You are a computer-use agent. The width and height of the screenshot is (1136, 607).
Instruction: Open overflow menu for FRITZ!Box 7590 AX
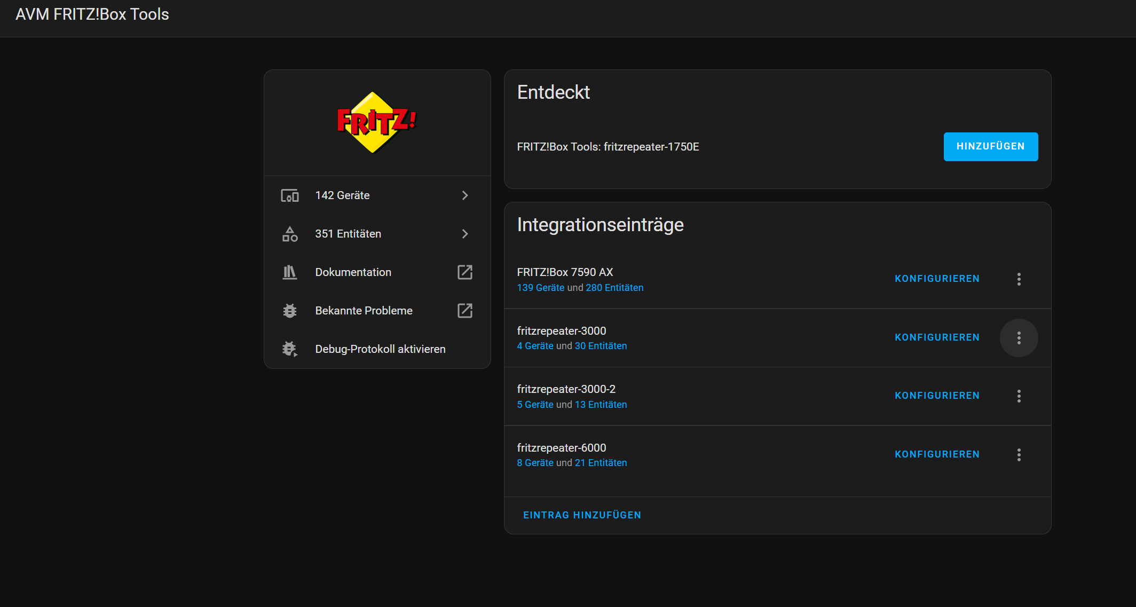[x=1019, y=279]
